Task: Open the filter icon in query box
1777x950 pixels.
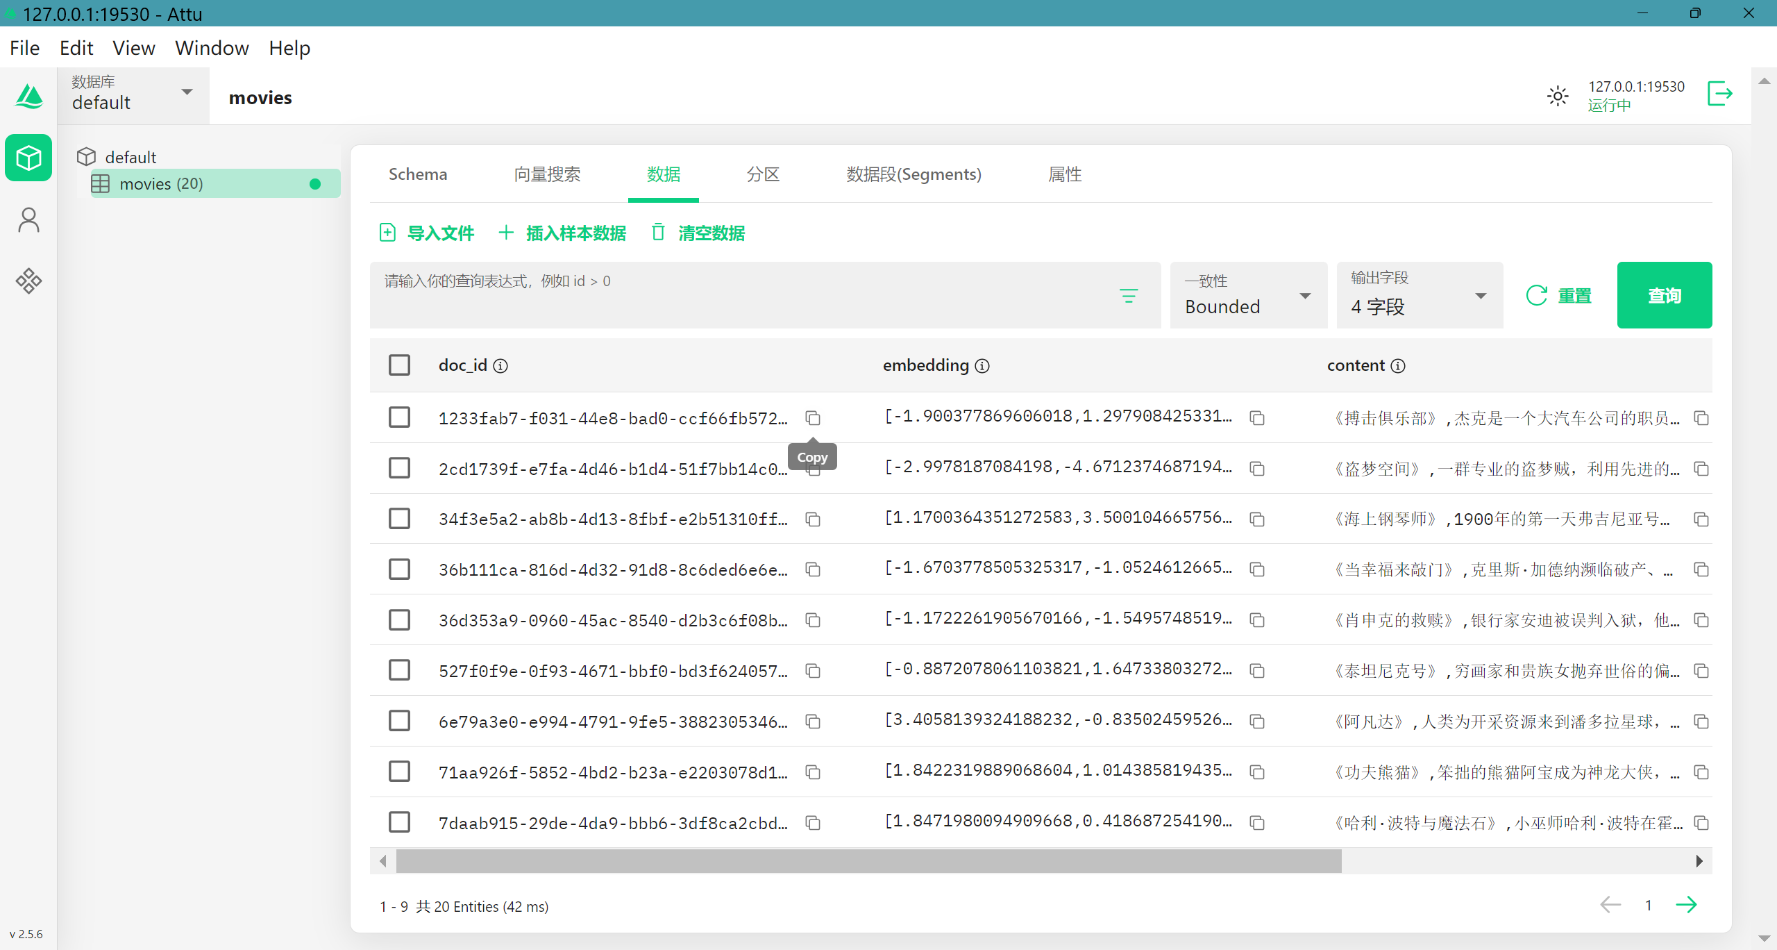Action: [x=1129, y=296]
